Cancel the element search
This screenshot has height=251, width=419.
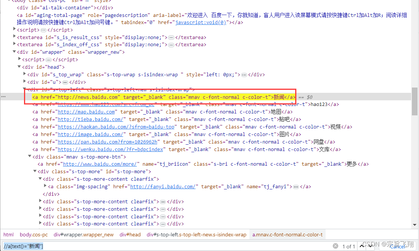[x=398, y=247]
